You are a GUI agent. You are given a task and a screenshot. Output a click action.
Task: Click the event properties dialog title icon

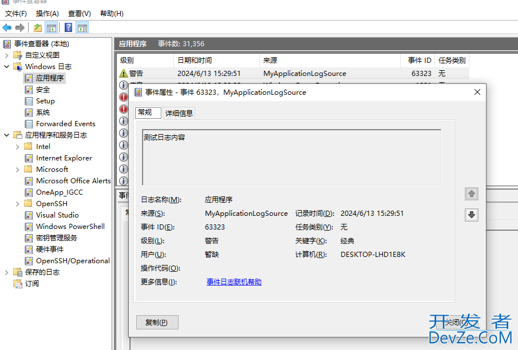point(138,92)
